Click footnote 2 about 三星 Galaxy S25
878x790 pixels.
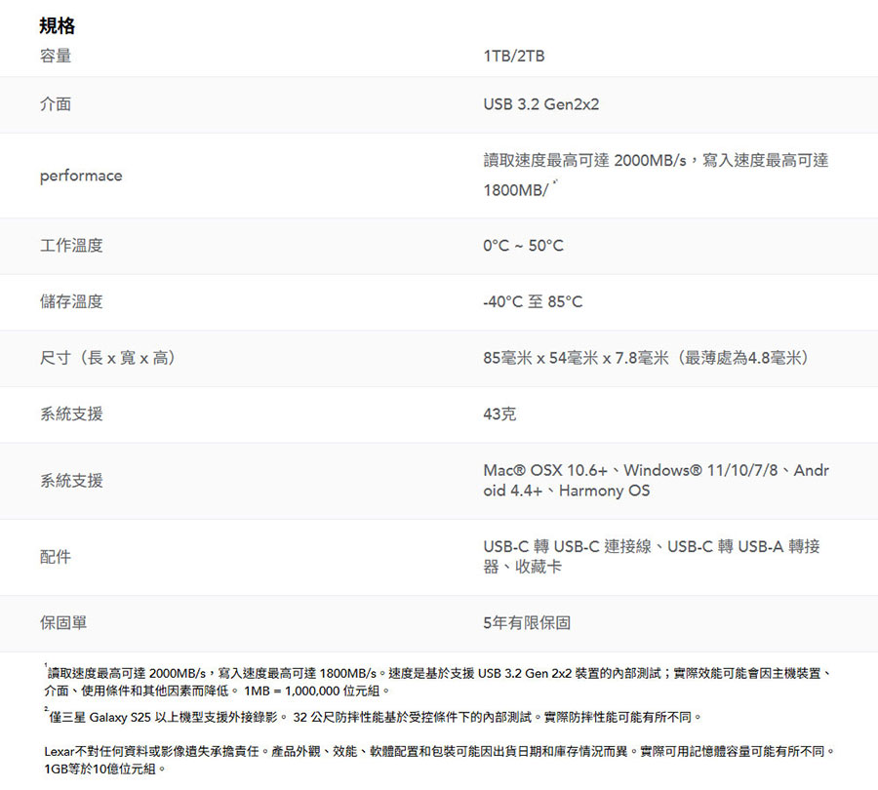point(373,717)
